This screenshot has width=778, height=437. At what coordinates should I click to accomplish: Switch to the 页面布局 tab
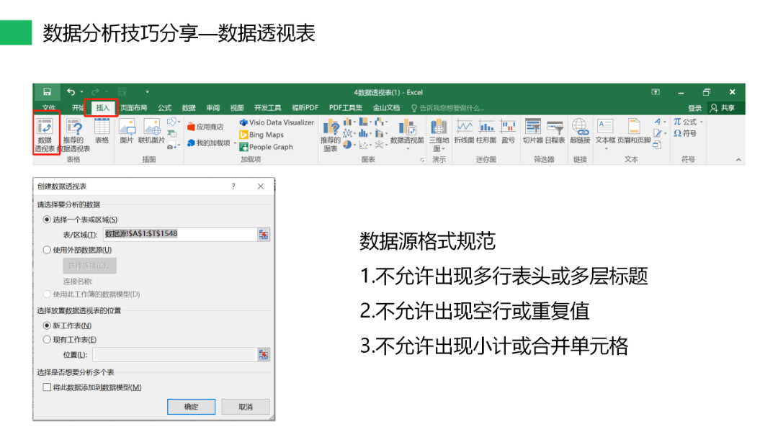coord(135,108)
